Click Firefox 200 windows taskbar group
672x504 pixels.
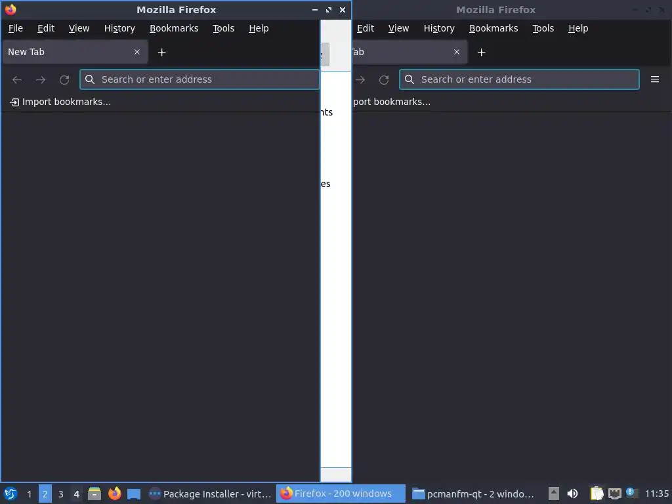click(341, 493)
